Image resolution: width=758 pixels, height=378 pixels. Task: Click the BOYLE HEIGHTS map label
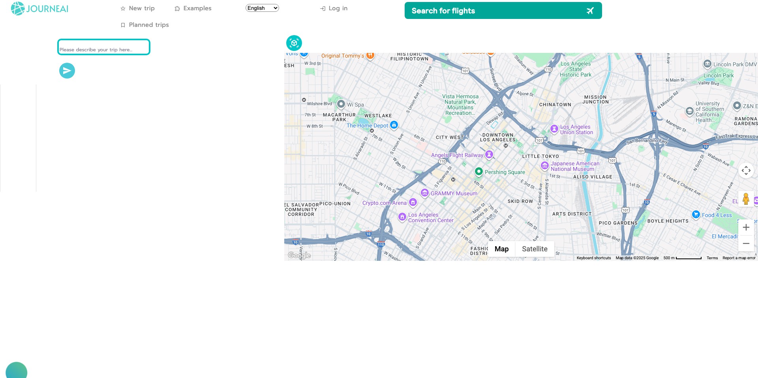[668, 221]
